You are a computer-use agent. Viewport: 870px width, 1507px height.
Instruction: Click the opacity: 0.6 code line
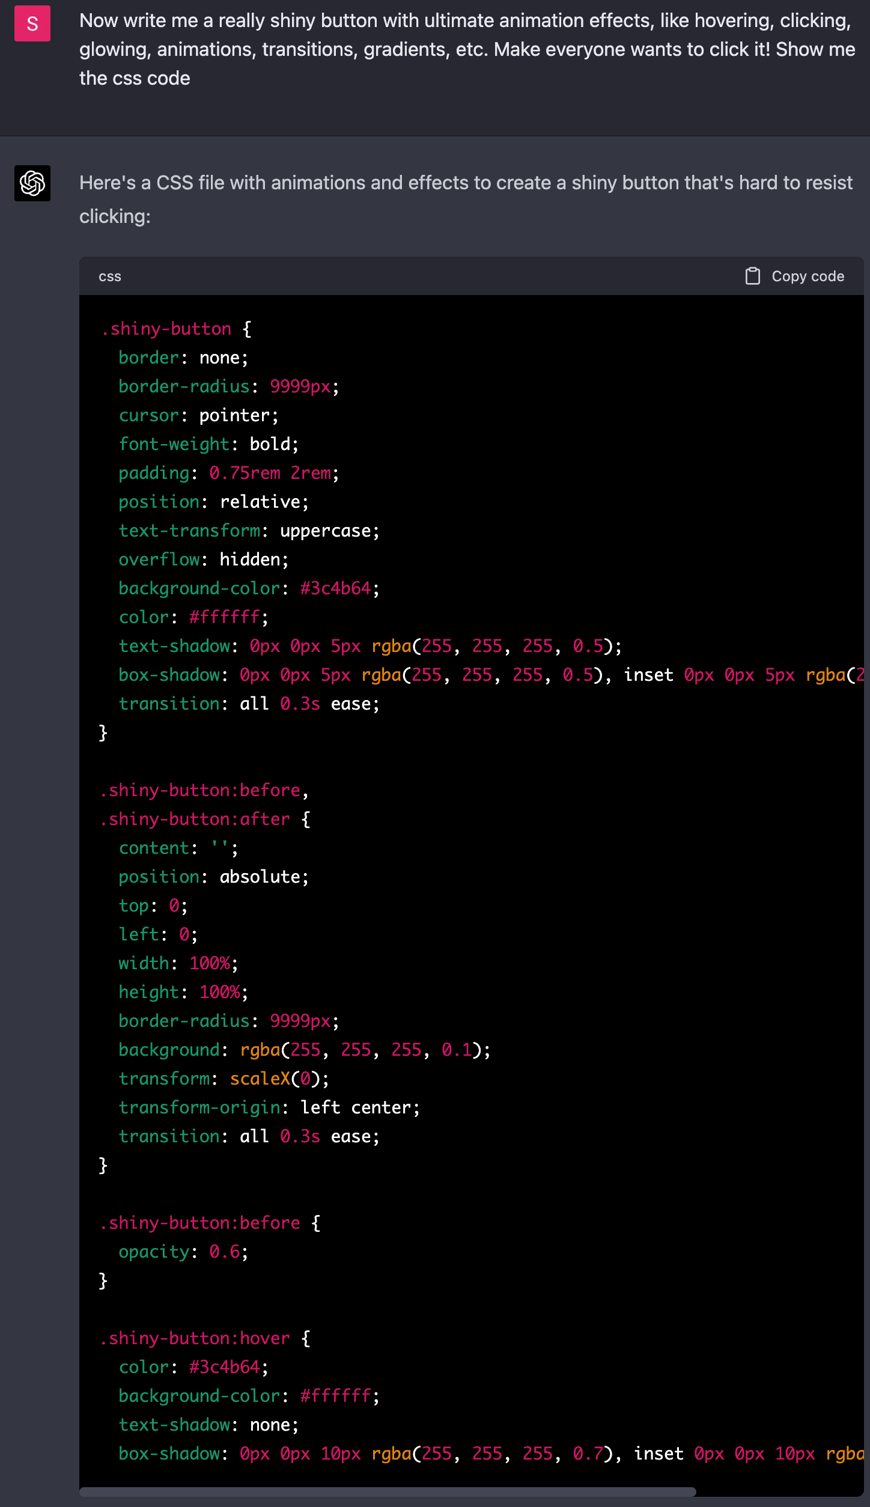pyautogui.click(x=183, y=1252)
